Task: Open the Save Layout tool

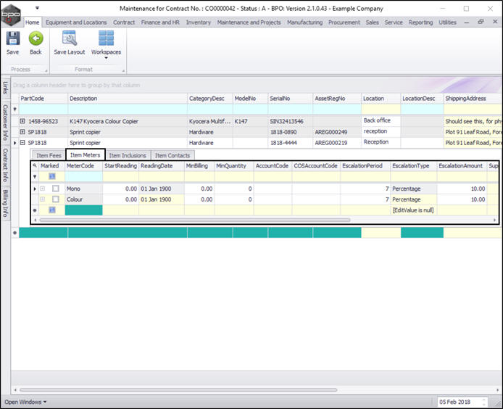Action: 70,39
